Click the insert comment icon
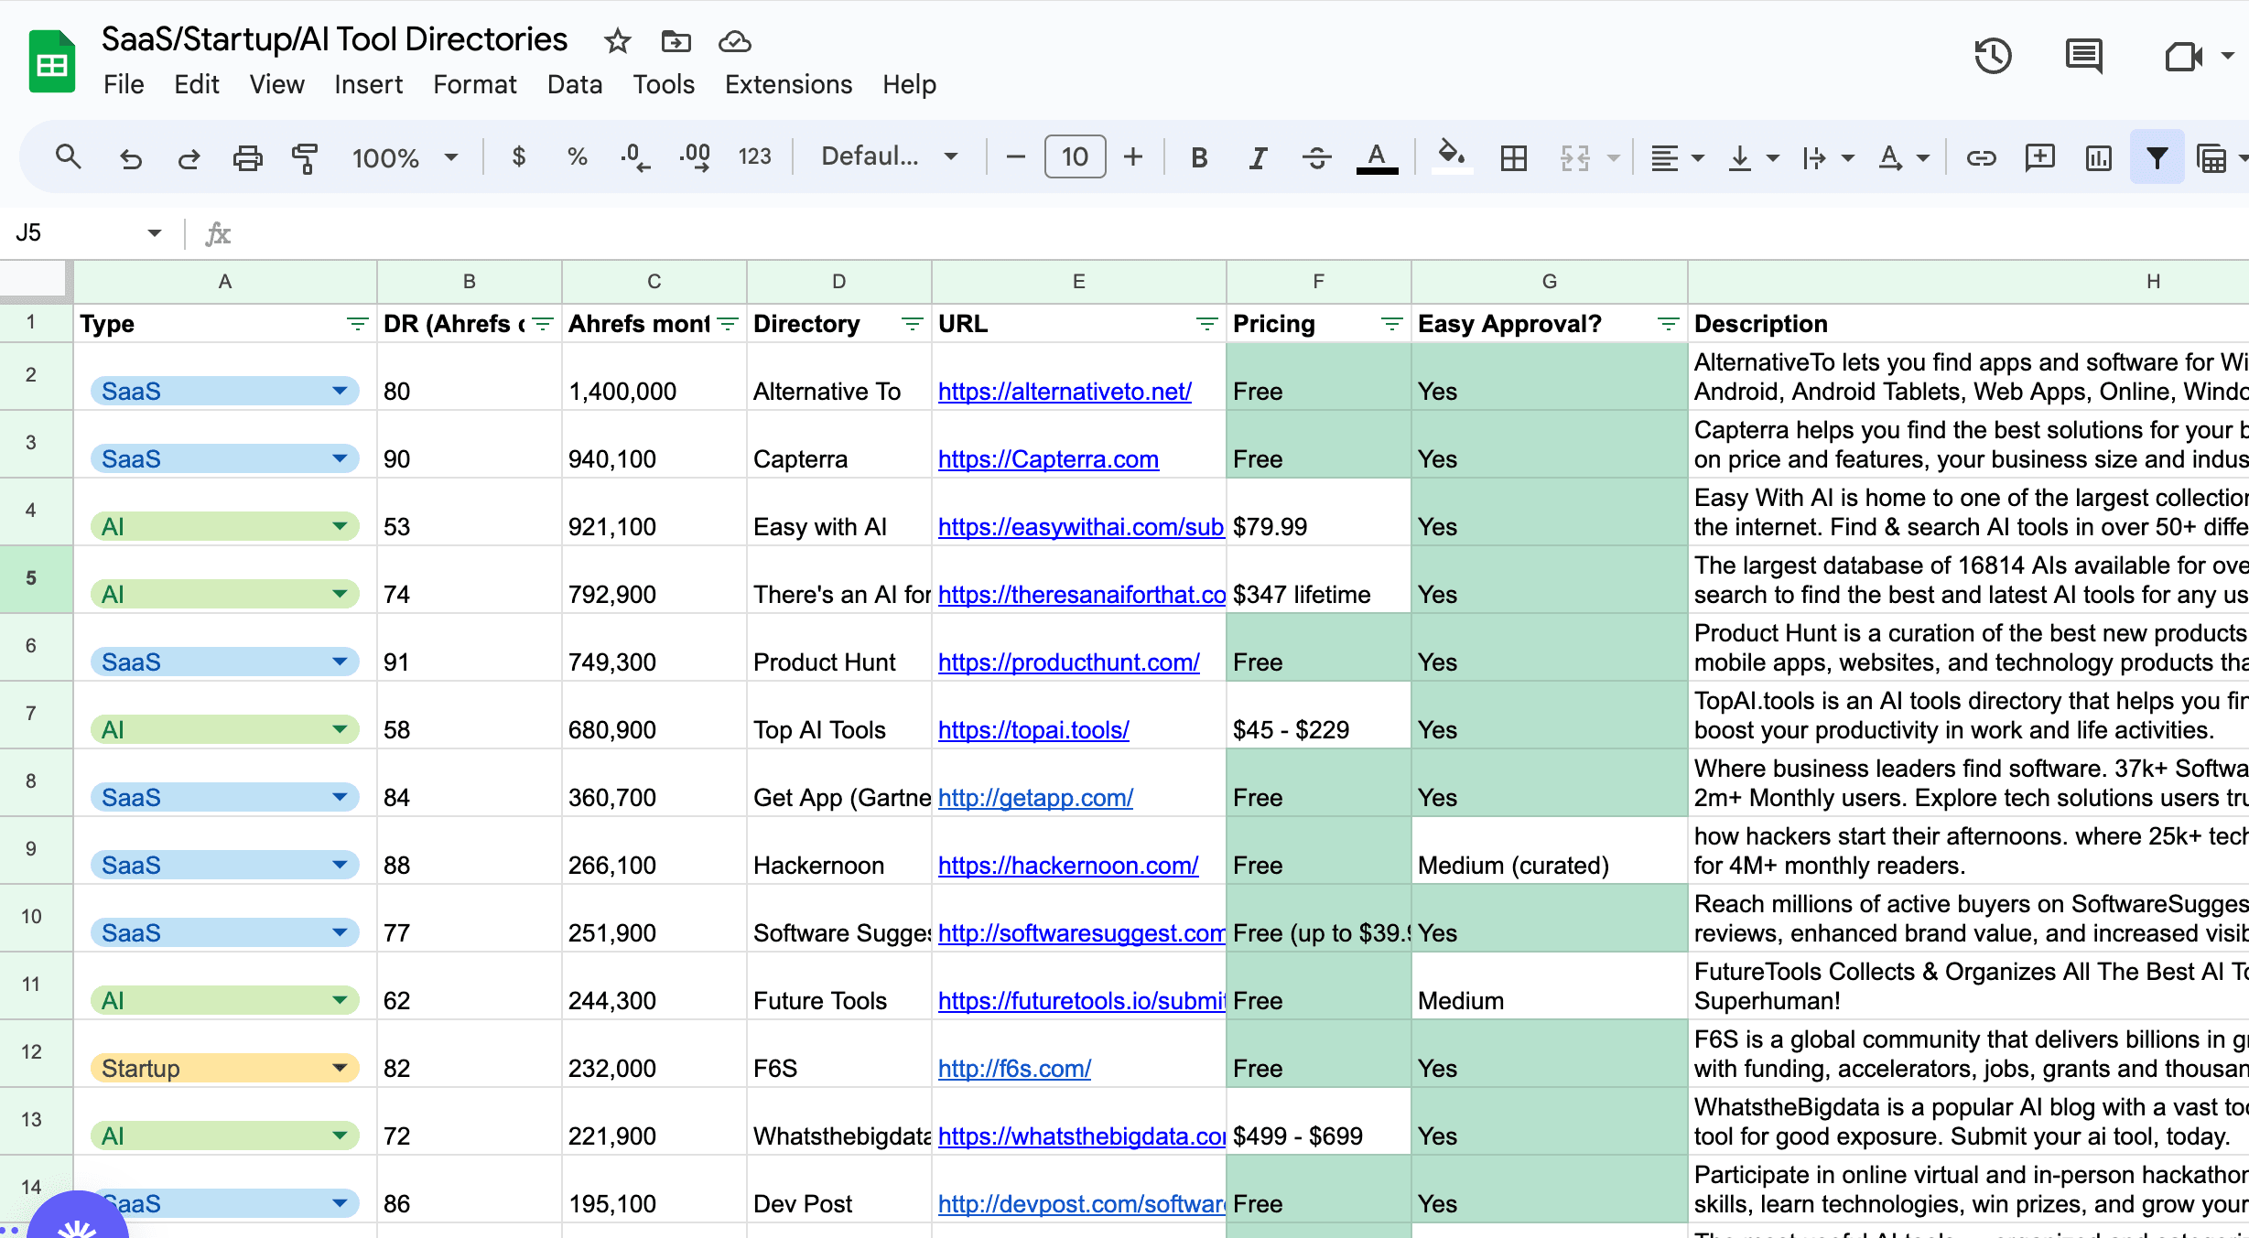This screenshot has width=2249, height=1238. click(x=2039, y=157)
